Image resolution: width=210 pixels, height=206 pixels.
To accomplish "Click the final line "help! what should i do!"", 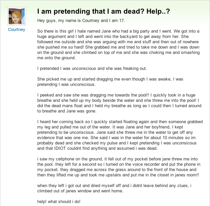I will point(59,202).
